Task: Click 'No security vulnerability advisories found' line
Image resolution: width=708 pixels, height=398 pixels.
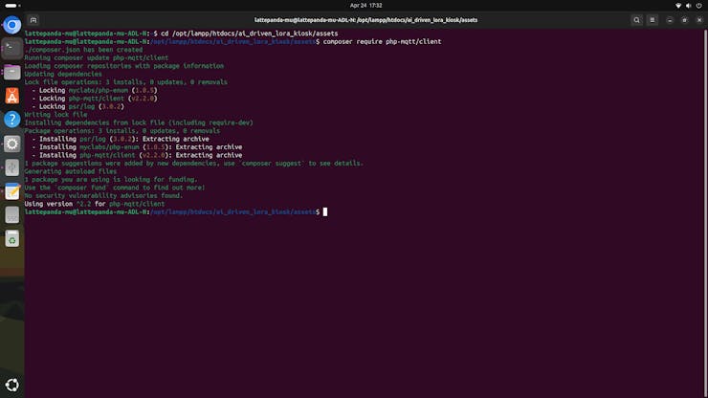Action: 103,196
